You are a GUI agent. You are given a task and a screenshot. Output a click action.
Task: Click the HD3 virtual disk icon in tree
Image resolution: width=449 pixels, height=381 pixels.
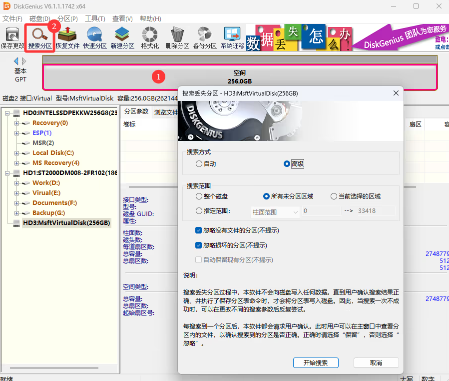pos(16,223)
